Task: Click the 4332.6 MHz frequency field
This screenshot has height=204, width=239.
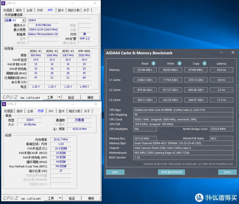Action: 79,129
